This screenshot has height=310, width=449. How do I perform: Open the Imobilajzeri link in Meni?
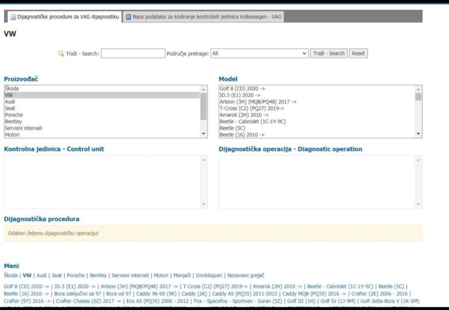tap(209, 275)
